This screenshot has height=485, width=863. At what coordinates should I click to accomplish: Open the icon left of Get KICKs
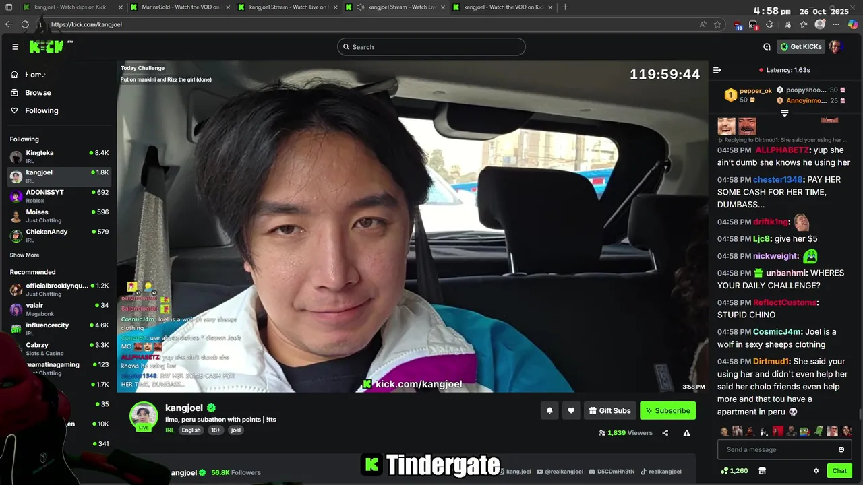tap(767, 46)
